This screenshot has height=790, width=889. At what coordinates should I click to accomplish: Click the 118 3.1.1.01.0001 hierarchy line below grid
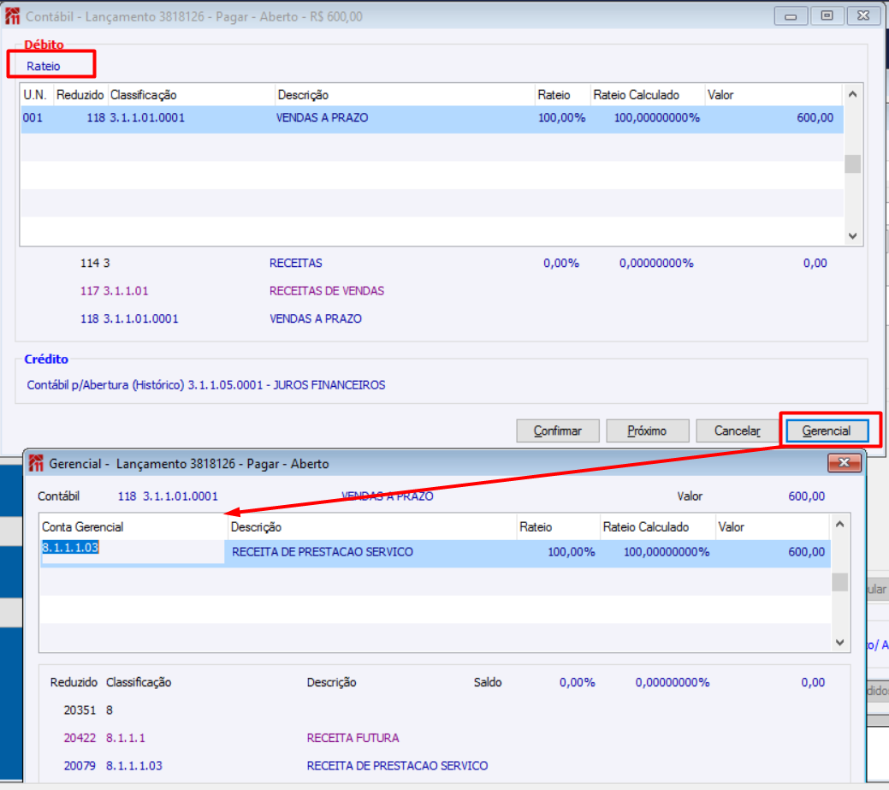coord(221,318)
